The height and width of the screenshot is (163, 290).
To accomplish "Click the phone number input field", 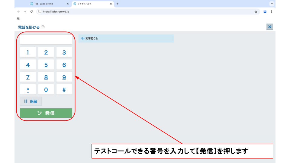I will [46, 40].
